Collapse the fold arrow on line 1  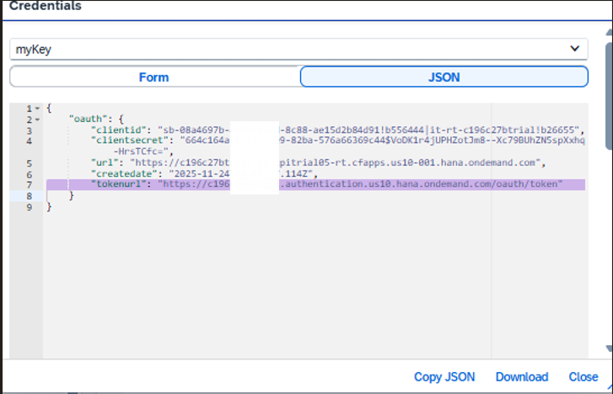(37, 109)
